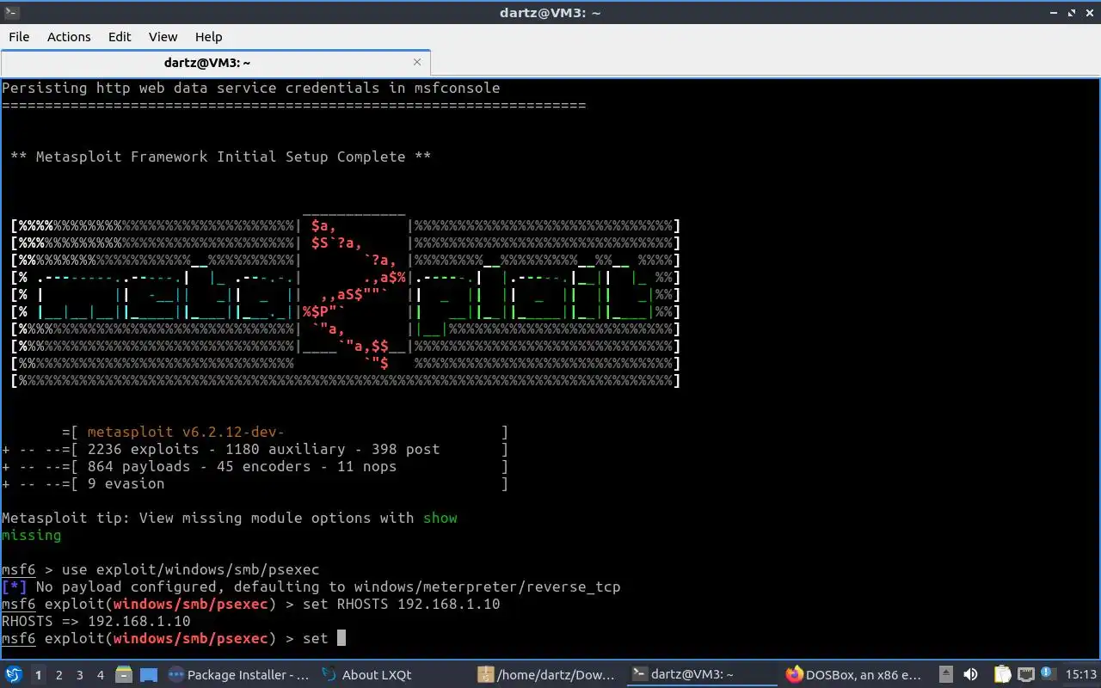Viewport: 1101px width, 688px height.
Task: Click green 'show' word in Metasploit tip
Action: coord(440,518)
